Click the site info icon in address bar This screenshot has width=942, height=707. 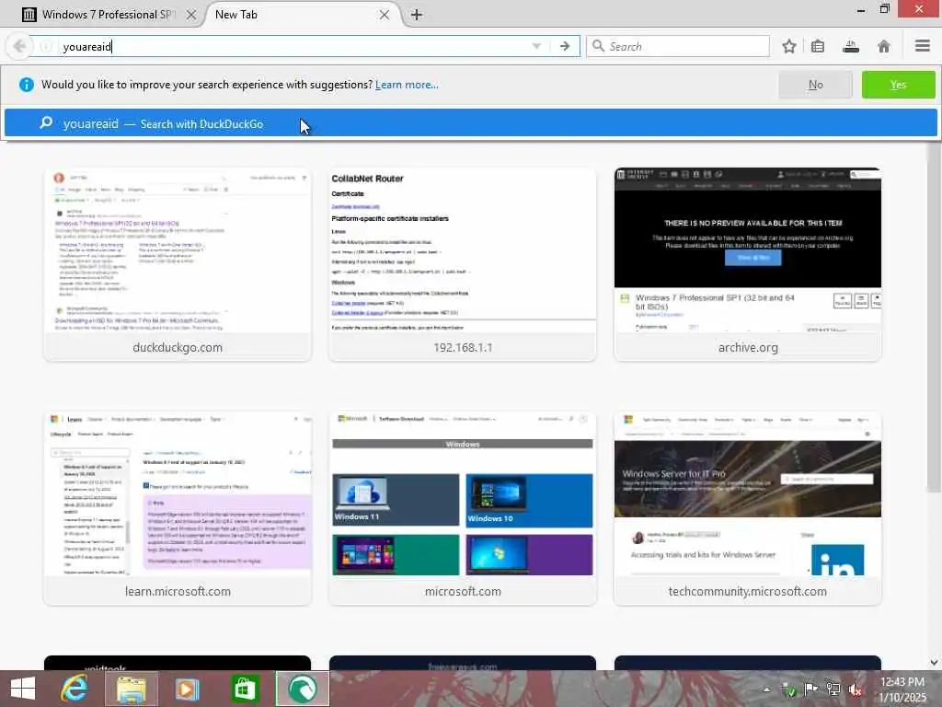click(45, 46)
